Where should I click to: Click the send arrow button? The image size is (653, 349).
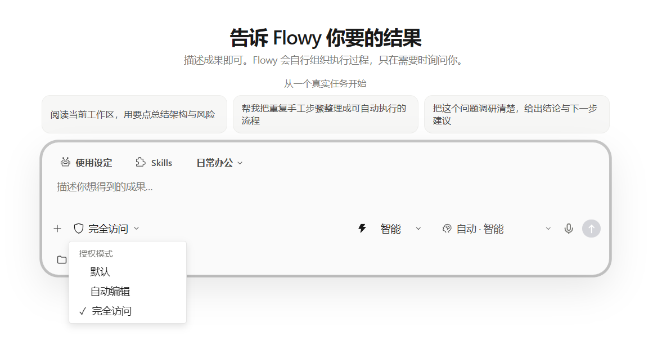pos(591,229)
